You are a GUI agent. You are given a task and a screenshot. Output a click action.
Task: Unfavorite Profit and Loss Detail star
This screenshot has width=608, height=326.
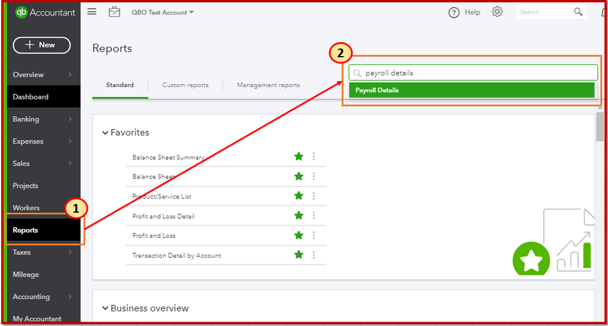[x=299, y=216]
